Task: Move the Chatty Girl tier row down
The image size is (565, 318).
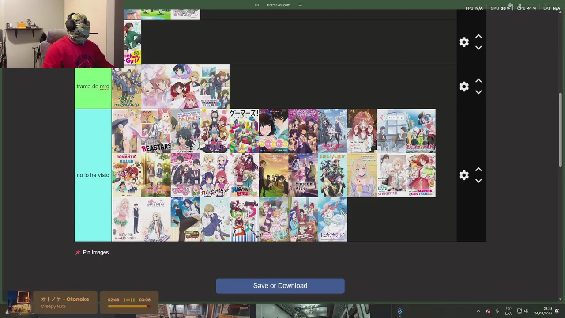Action: [478, 48]
